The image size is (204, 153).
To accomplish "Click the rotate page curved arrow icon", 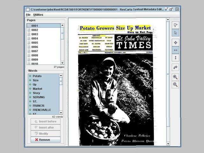I will tap(175, 67).
